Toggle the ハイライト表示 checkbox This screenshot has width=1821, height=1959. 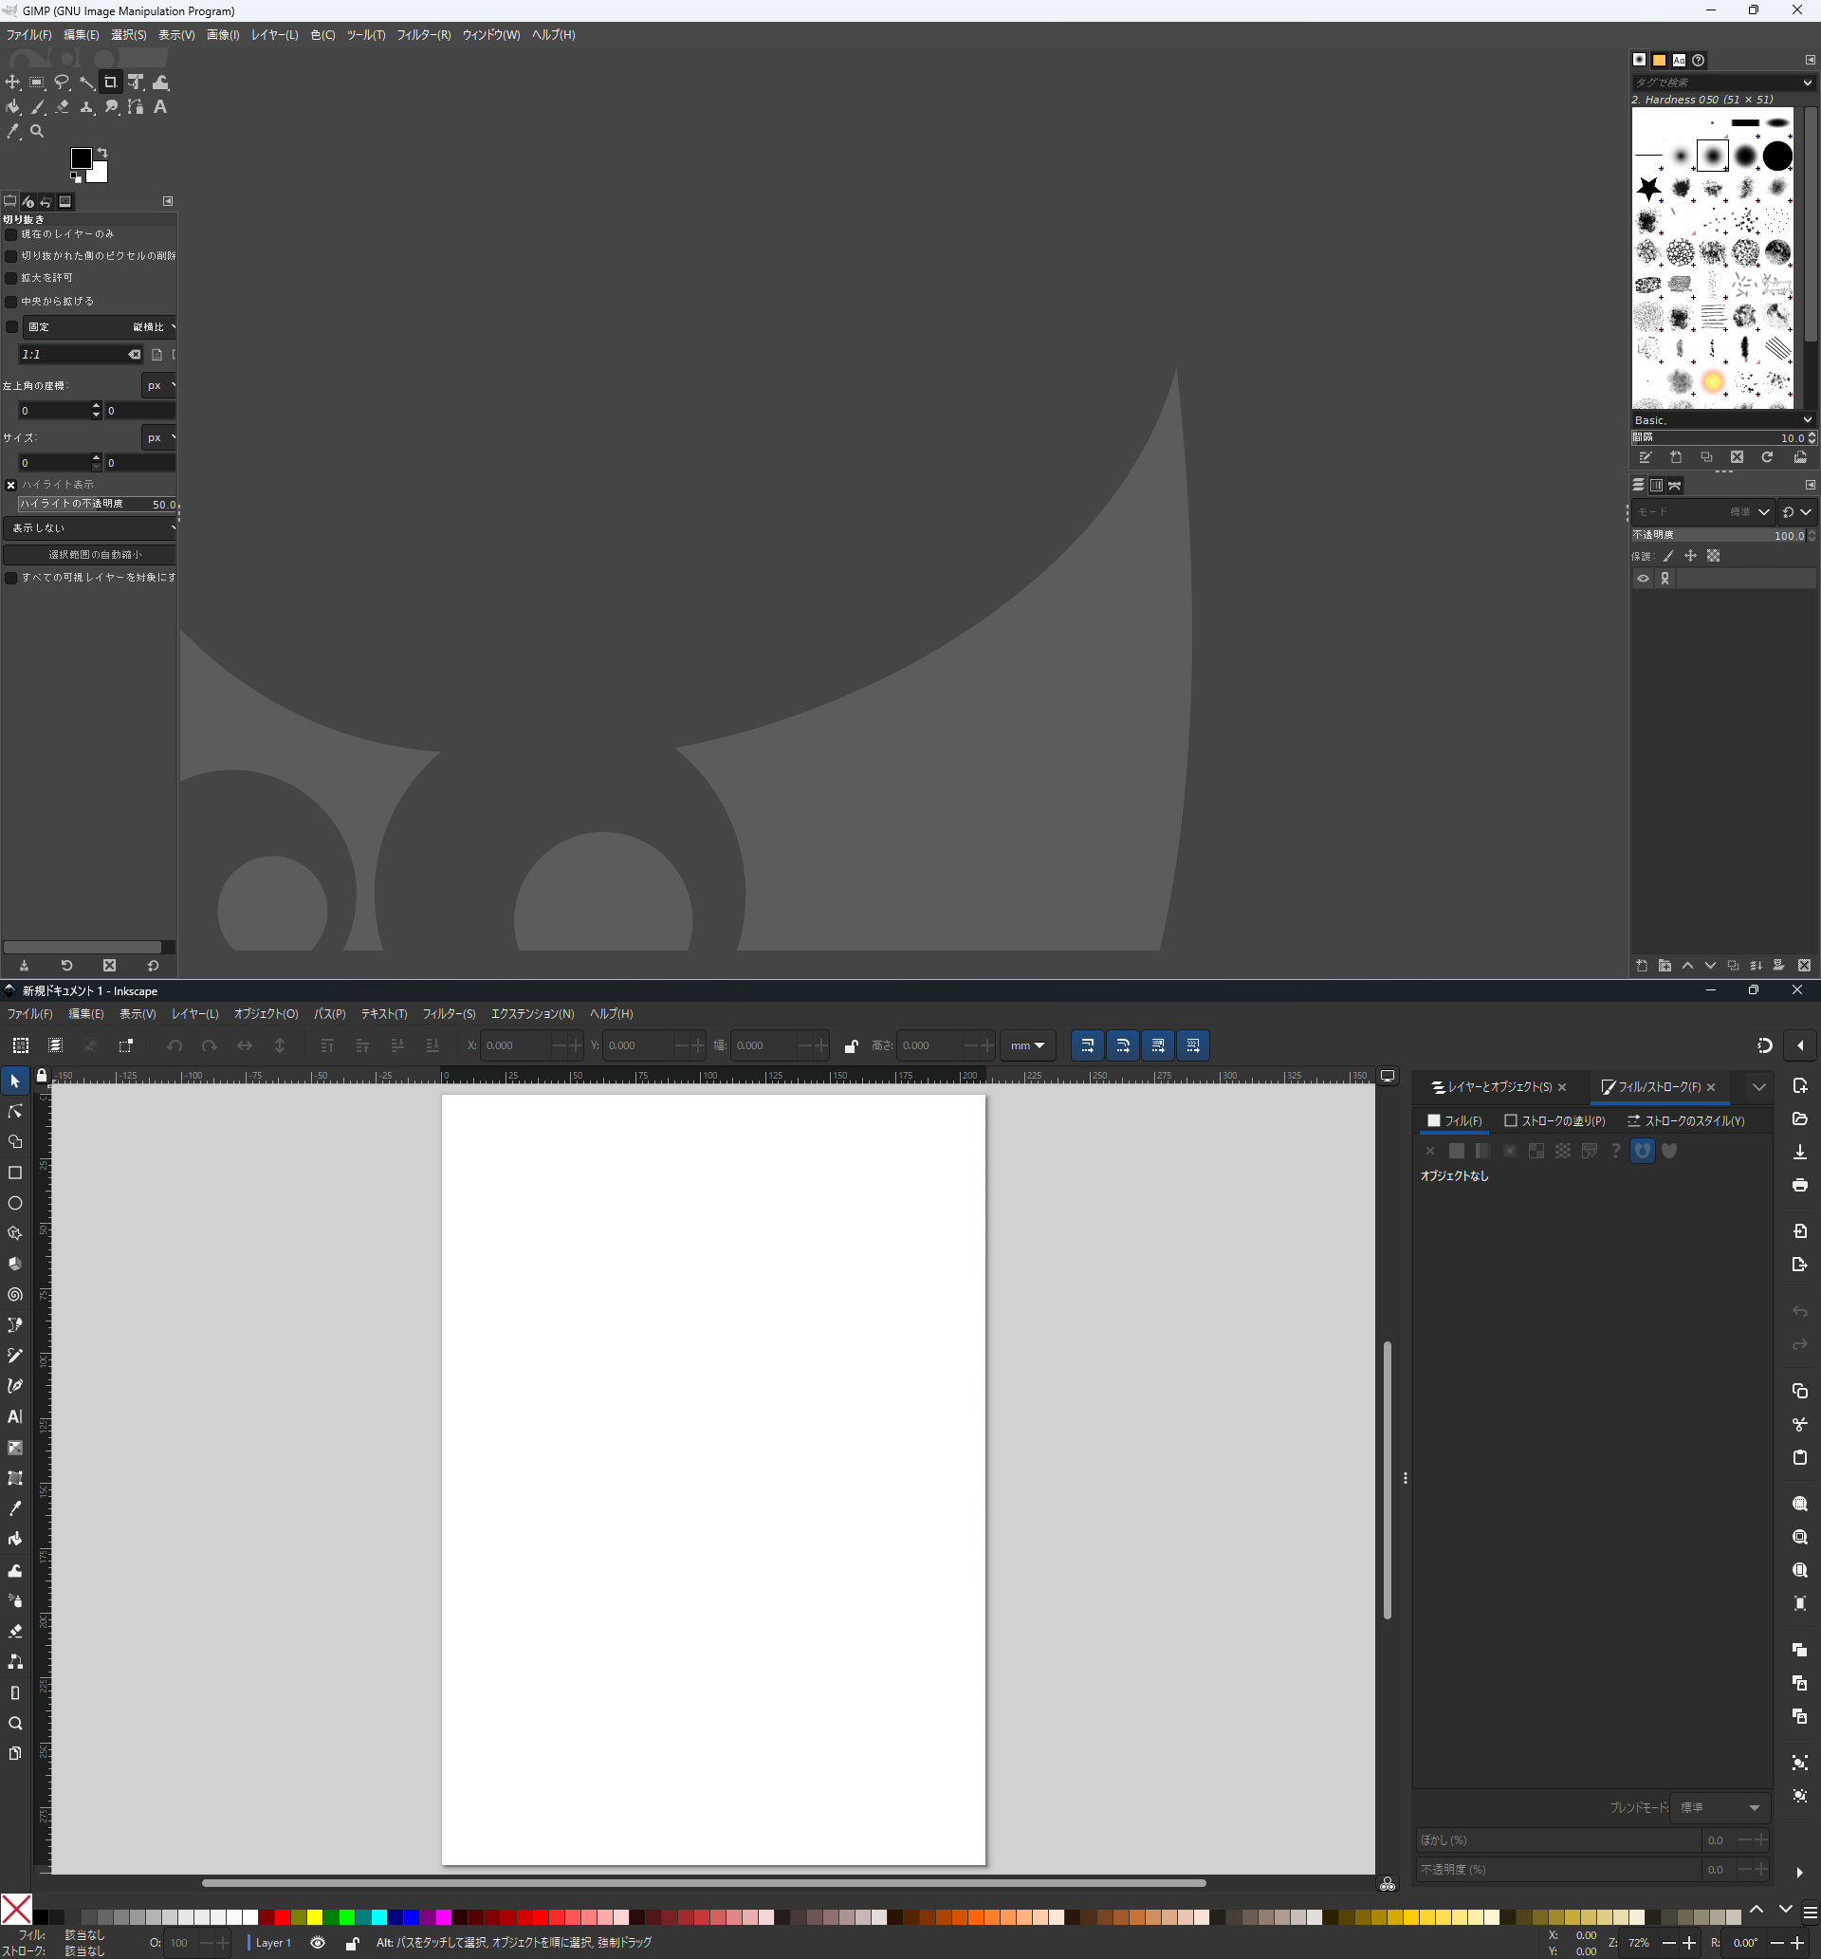pyautogui.click(x=11, y=485)
